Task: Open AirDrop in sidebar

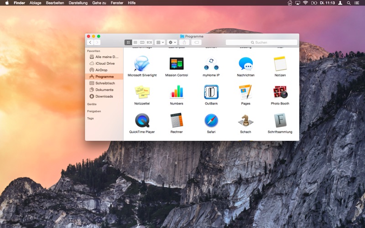Action: (104, 70)
